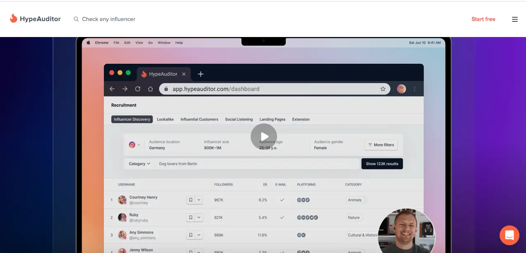Open a new browser tab

[x=201, y=74]
